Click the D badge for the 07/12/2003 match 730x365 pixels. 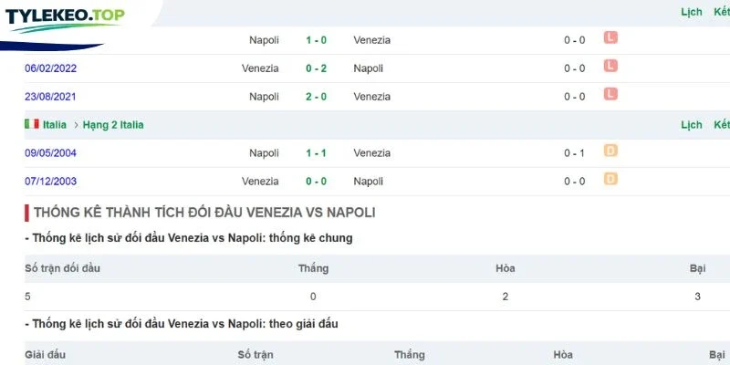click(610, 179)
